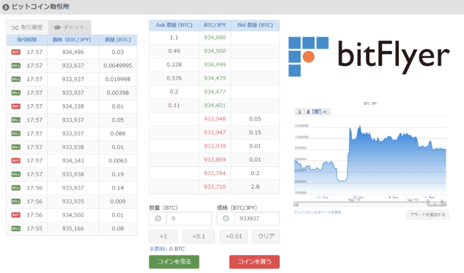Click the ask price 934,401

pyautogui.click(x=214, y=106)
